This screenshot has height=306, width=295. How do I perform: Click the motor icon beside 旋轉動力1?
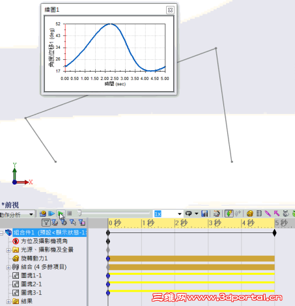click(16, 258)
